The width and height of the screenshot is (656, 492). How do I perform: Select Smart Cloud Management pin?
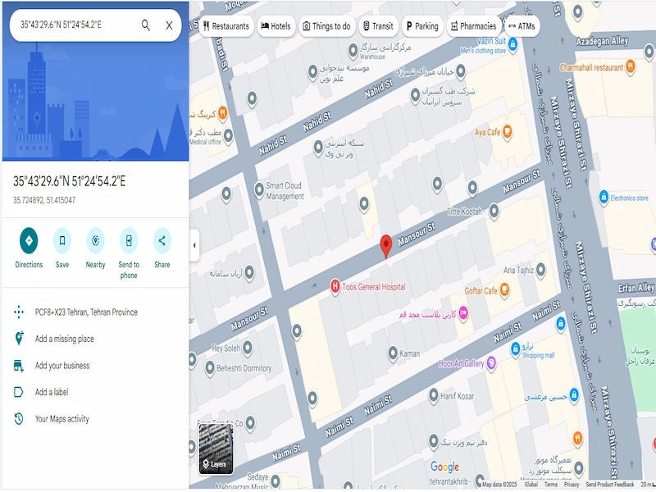tap(259, 190)
